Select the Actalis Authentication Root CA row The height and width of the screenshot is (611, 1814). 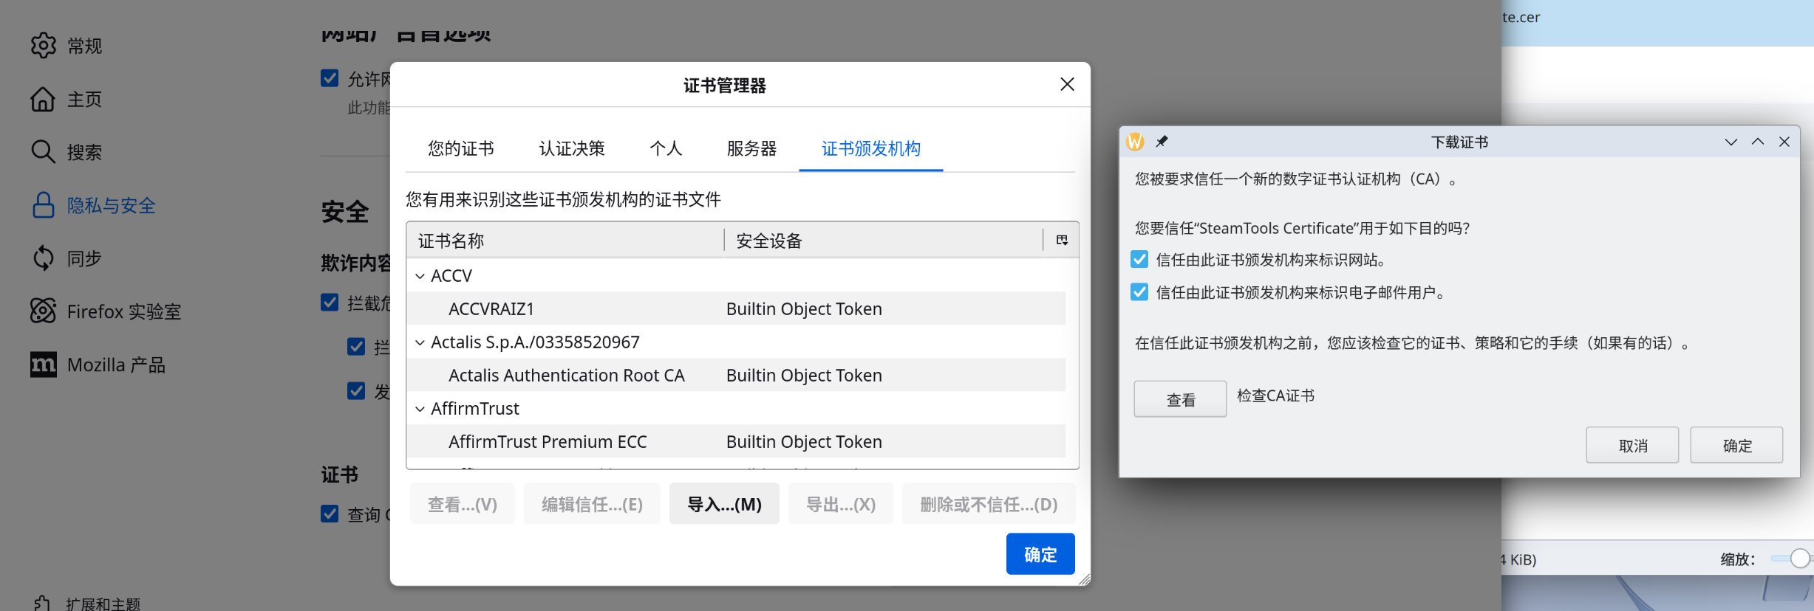click(736, 375)
